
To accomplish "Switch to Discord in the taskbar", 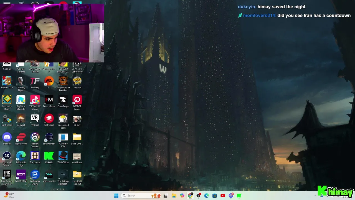I will [231, 196].
